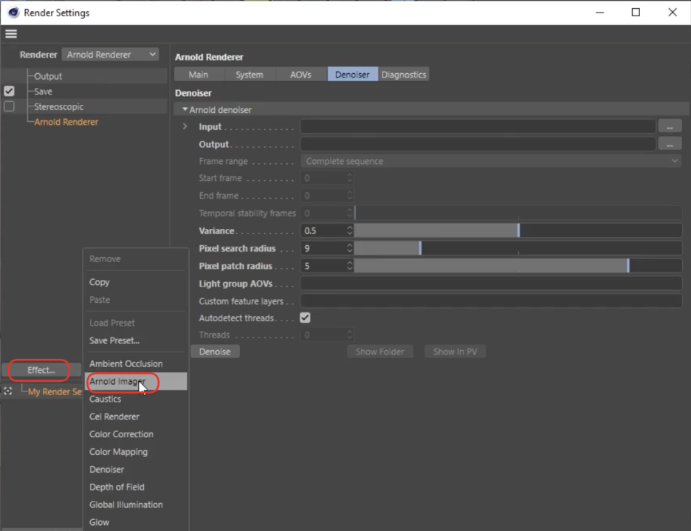Click the Input path field

click(x=478, y=126)
